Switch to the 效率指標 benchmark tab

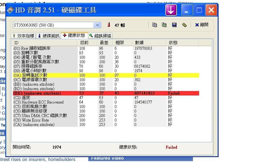click(23, 36)
